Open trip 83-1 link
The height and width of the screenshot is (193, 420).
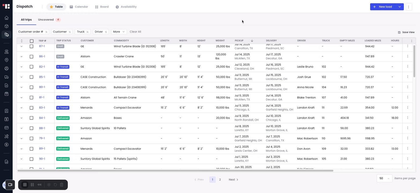(42, 108)
